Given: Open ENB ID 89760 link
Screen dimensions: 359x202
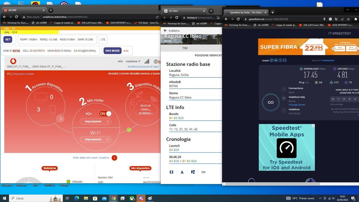Looking at the screenshot, I should tap(16, 50).
